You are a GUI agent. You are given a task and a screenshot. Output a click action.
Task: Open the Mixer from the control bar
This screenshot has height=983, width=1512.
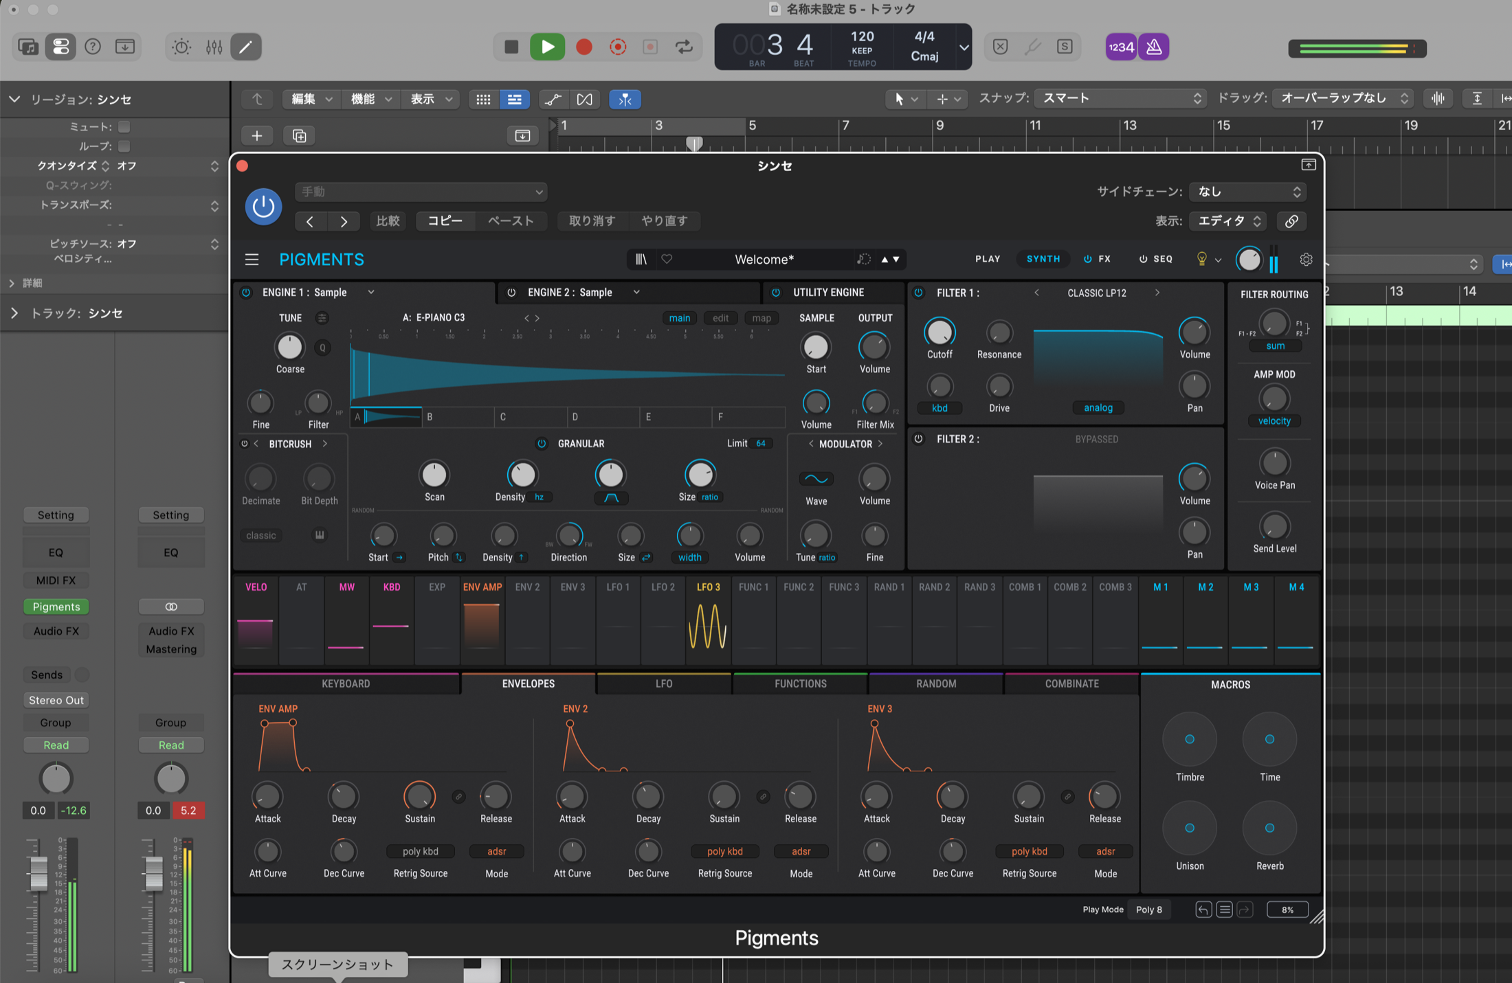[214, 47]
